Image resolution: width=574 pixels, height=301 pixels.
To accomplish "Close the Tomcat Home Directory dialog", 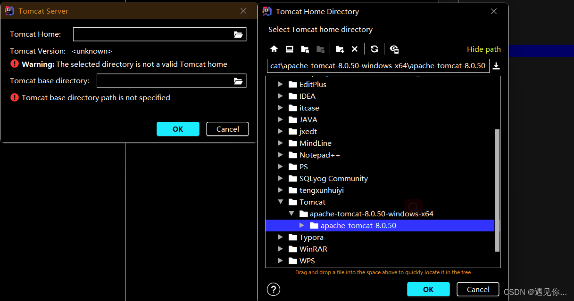I will click(x=494, y=11).
